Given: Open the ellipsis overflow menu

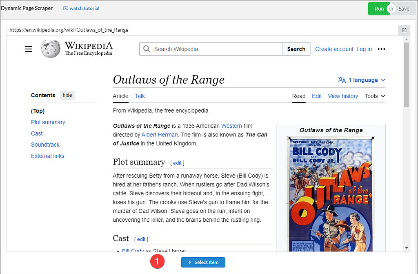Looking at the screenshot, I should (x=381, y=49).
